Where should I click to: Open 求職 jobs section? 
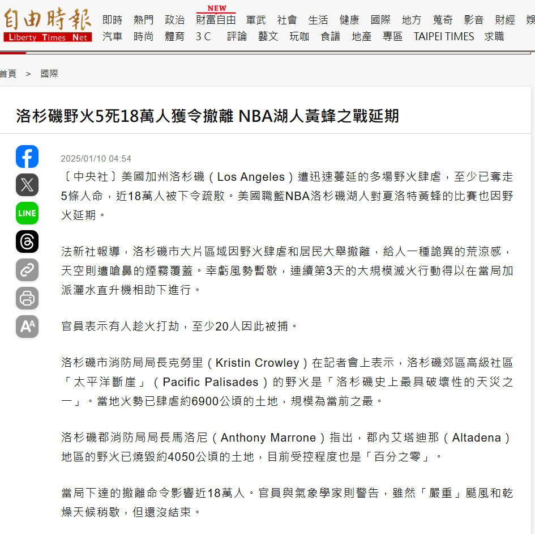click(x=494, y=36)
